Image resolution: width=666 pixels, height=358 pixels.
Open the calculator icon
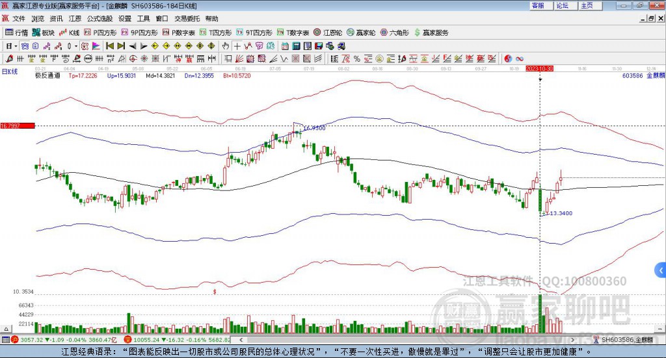pyautogui.click(x=297, y=46)
